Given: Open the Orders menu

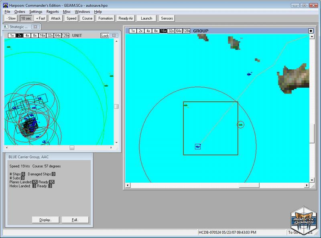Looking at the screenshot, I should (x=20, y=12).
